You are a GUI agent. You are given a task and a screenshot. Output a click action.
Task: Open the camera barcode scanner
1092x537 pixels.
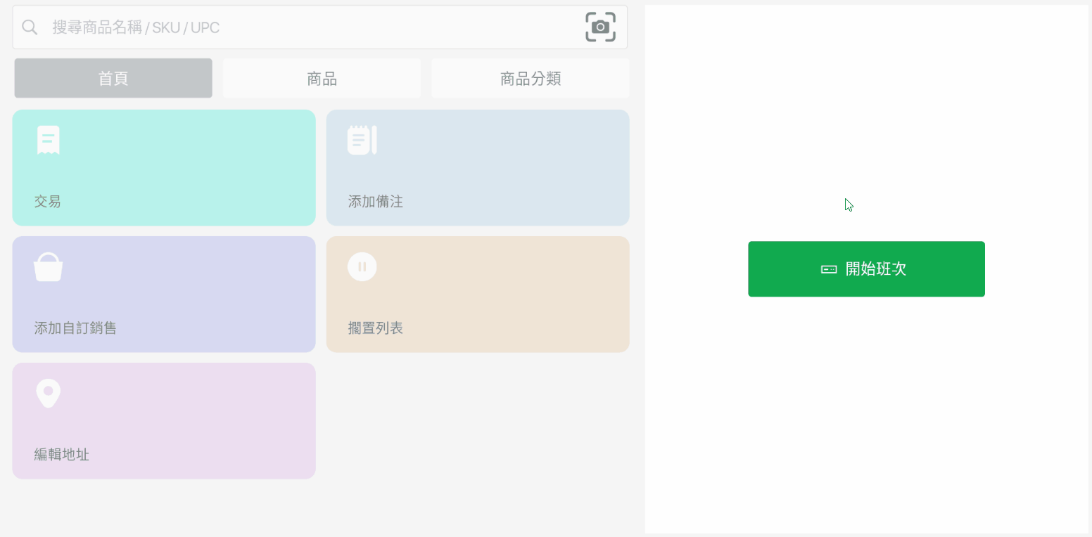pyautogui.click(x=600, y=27)
